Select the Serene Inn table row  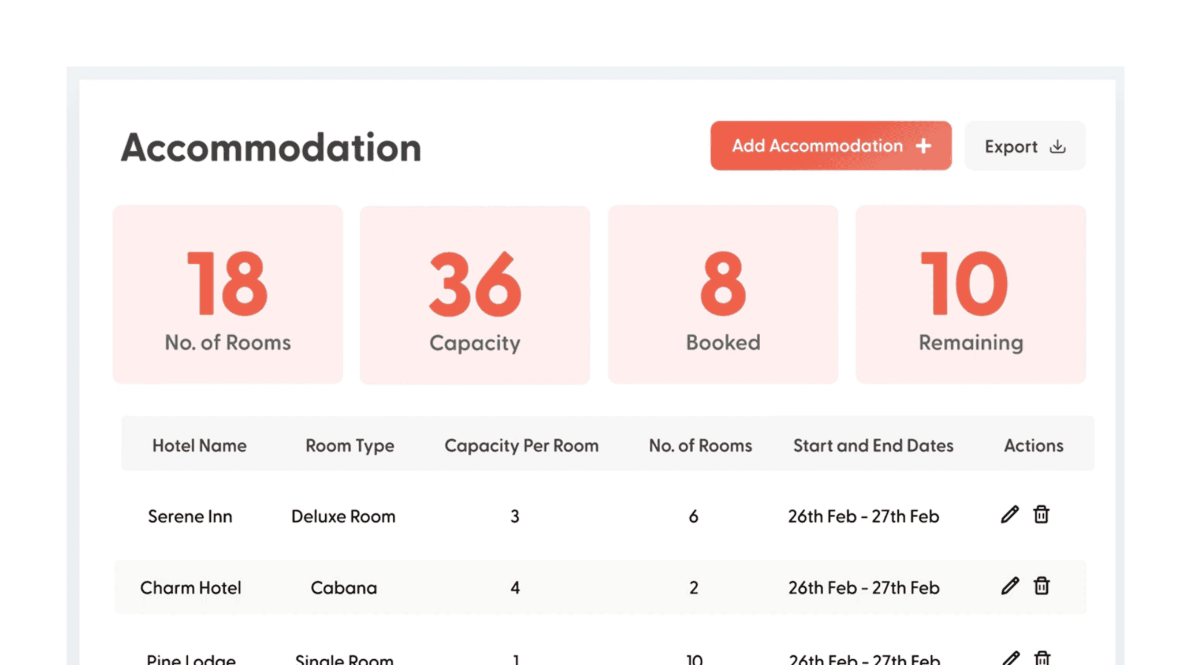tap(520, 515)
